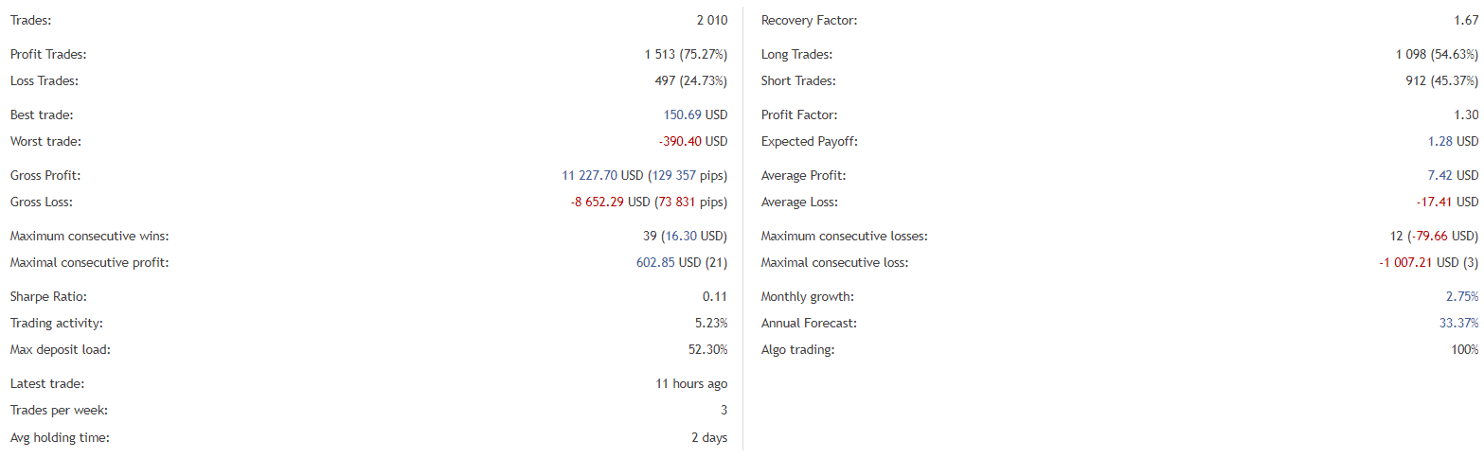The image size is (1484, 458).
Task: Click the Monthly growth value 2.75%
Action: 1463,297
